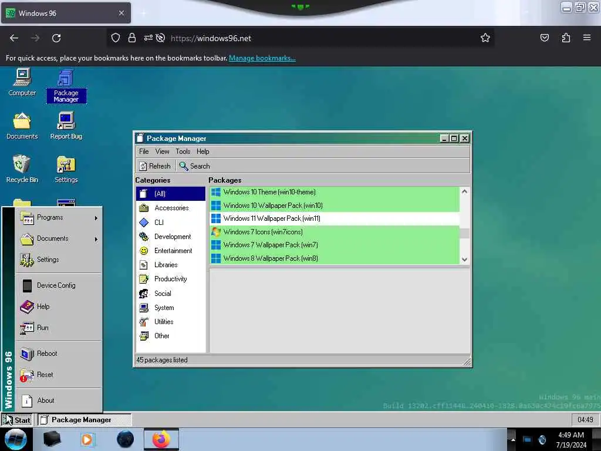Screen dimensions: 601x451
Task: Select the Productivity category
Action: tap(171, 279)
